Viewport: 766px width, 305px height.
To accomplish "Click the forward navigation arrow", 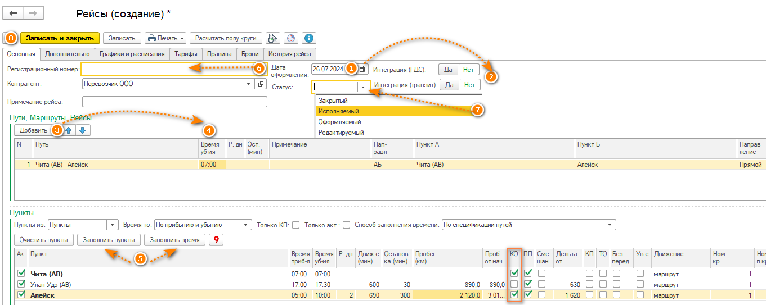I will 33,13.
